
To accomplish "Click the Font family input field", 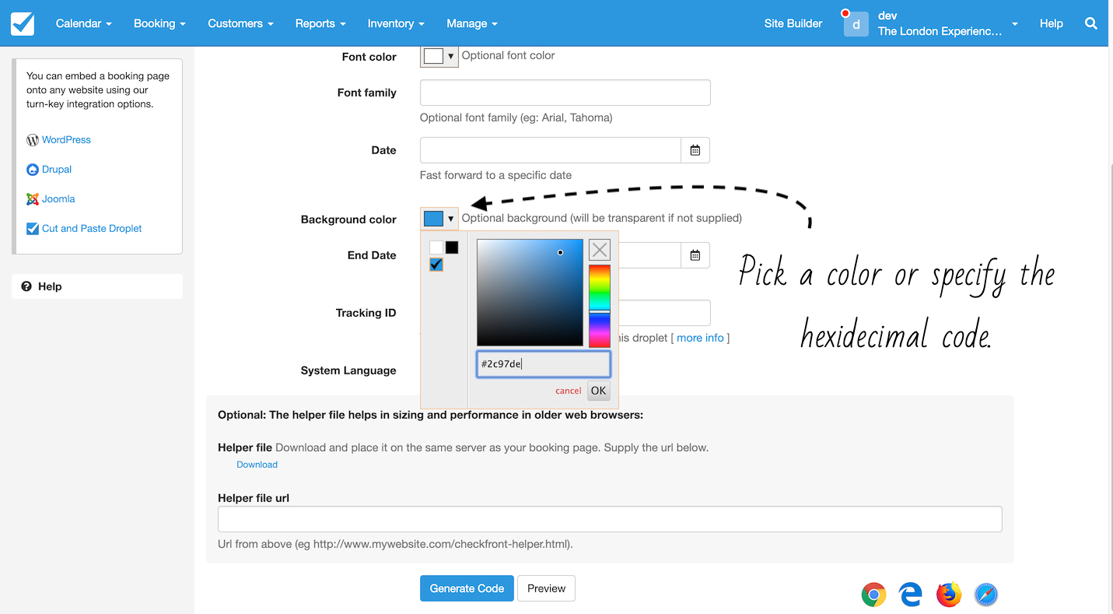I will 565,93.
